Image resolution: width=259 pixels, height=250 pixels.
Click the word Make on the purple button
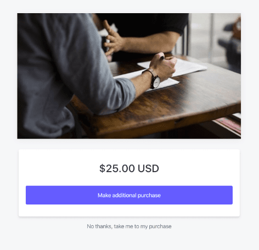click(x=104, y=195)
